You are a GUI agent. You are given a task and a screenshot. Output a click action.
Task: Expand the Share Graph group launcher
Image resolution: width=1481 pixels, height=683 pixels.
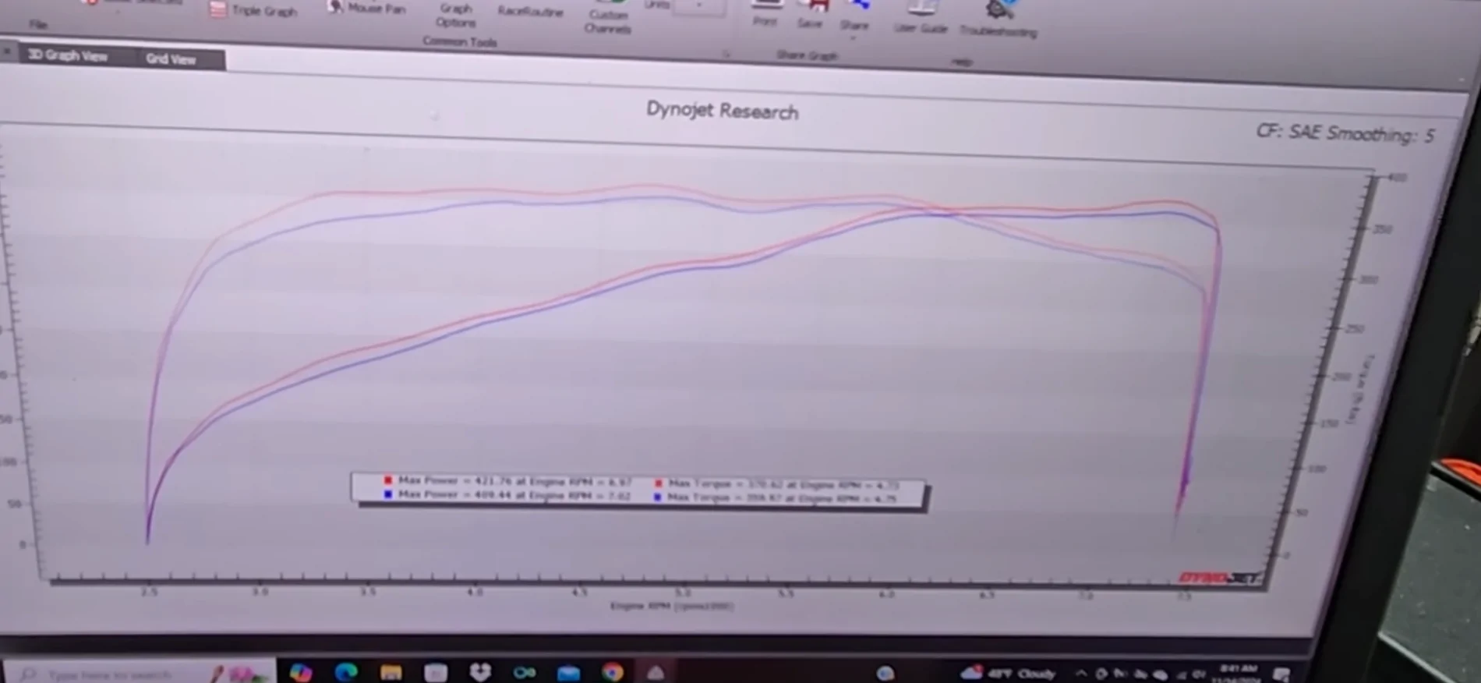click(x=726, y=54)
